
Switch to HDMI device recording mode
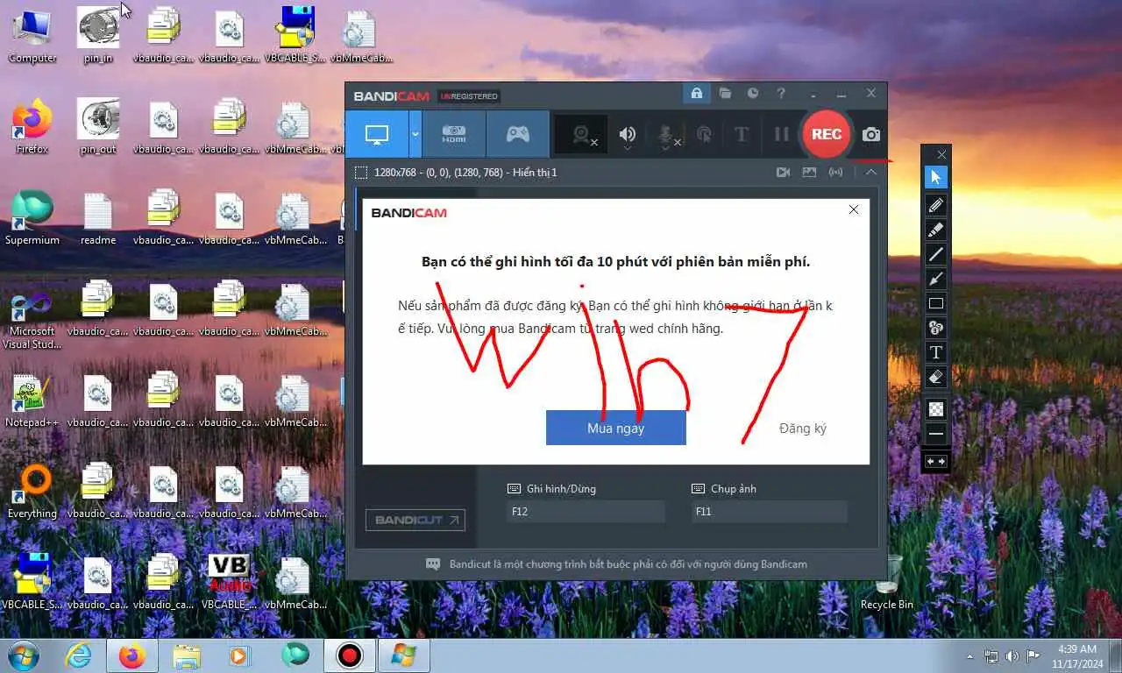454,135
